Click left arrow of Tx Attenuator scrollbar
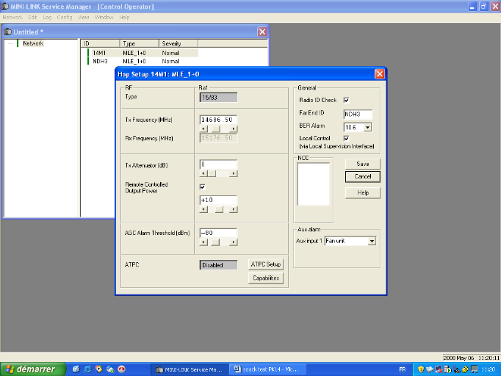Viewport: 501px width, 376px height. 203,174
